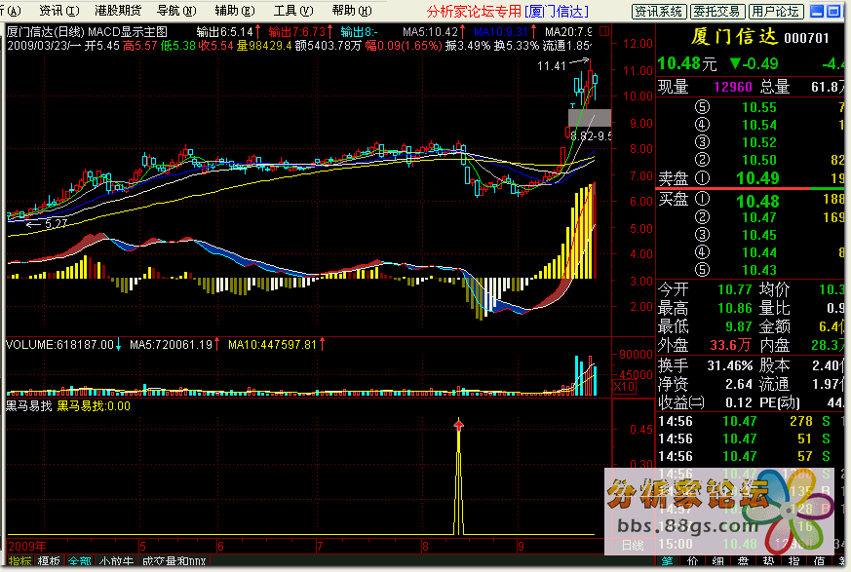This screenshot has height=572, width=851.
Task: Click the gray gap box near 8.82-9.5
Action: [590, 118]
